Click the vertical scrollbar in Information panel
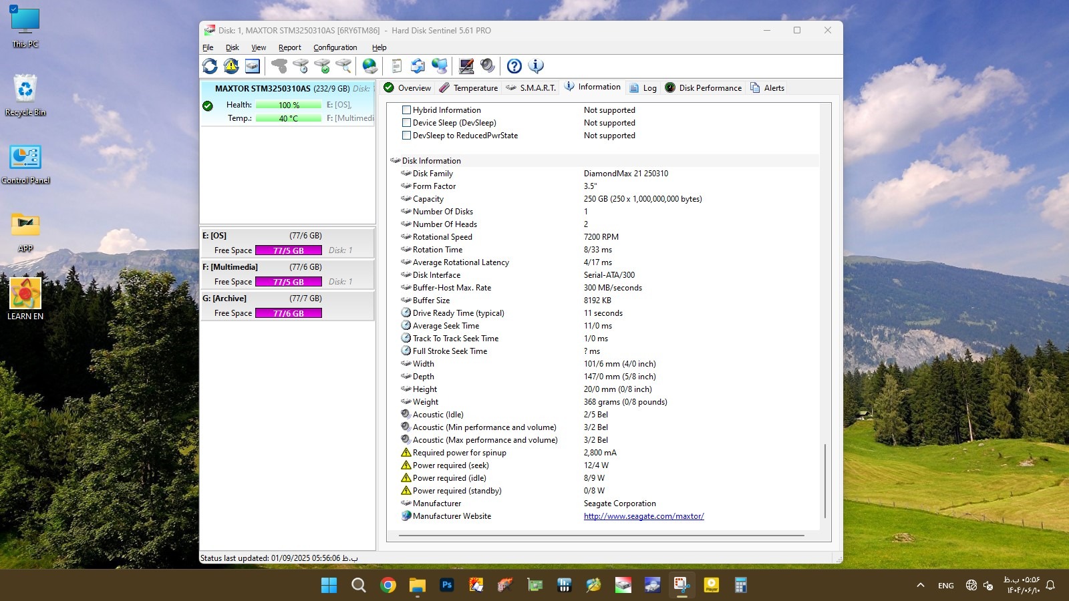Image resolution: width=1069 pixels, height=601 pixels. 825,481
